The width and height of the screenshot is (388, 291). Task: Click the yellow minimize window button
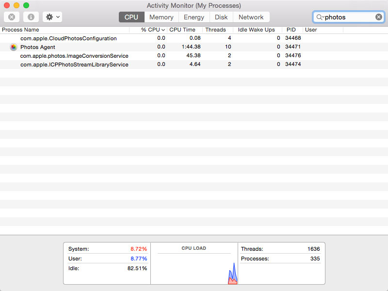16,5
